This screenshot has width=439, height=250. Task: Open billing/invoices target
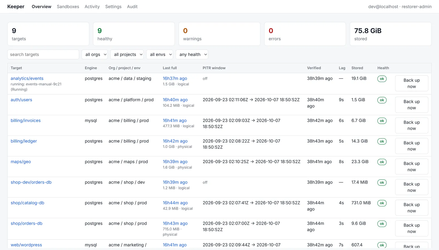[26, 120]
